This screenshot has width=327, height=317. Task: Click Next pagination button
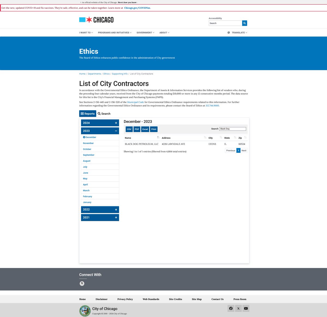click(x=244, y=150)
